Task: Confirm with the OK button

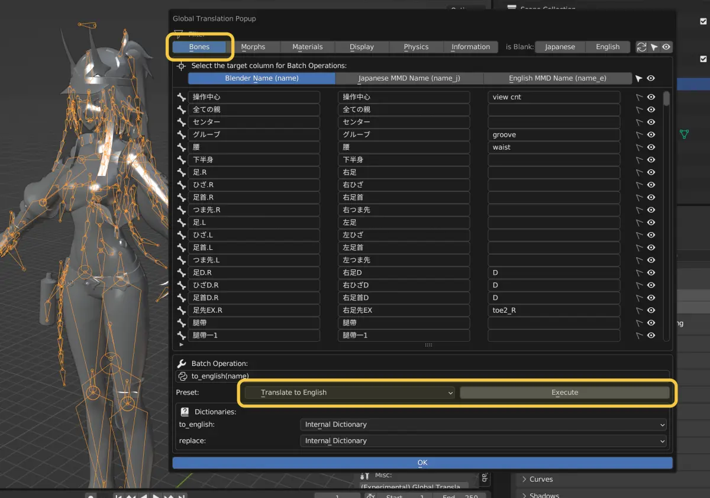Action: pyautogui.click(x=422, y=462)
